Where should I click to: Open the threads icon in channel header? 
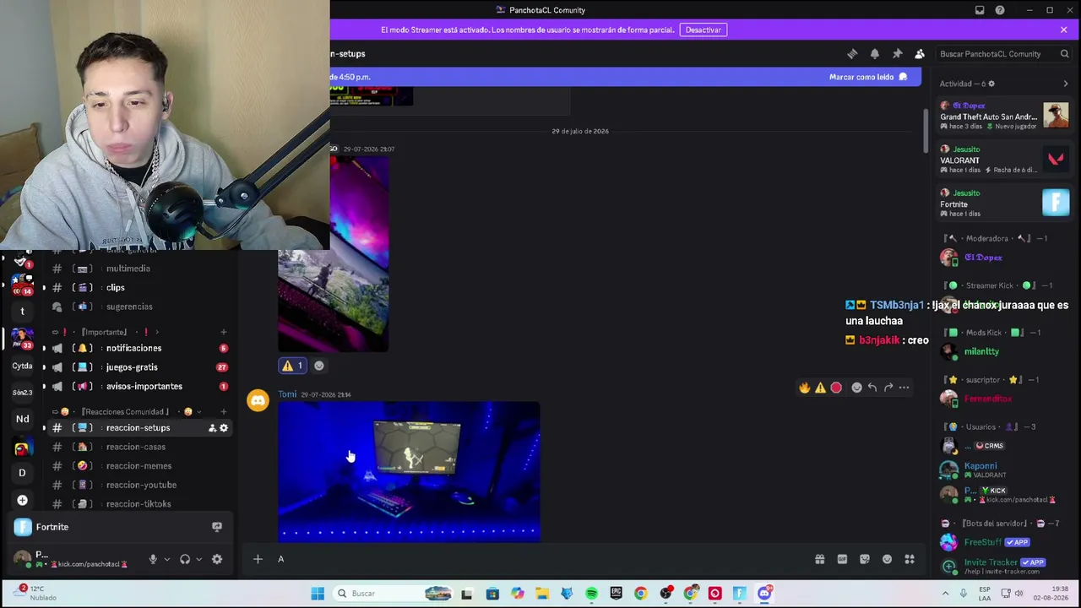[x=852, y=54]
